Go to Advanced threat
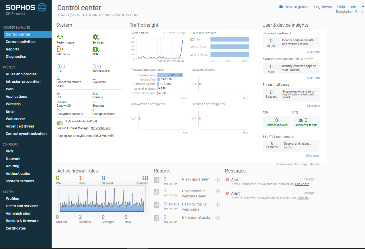 pos(20,126)
